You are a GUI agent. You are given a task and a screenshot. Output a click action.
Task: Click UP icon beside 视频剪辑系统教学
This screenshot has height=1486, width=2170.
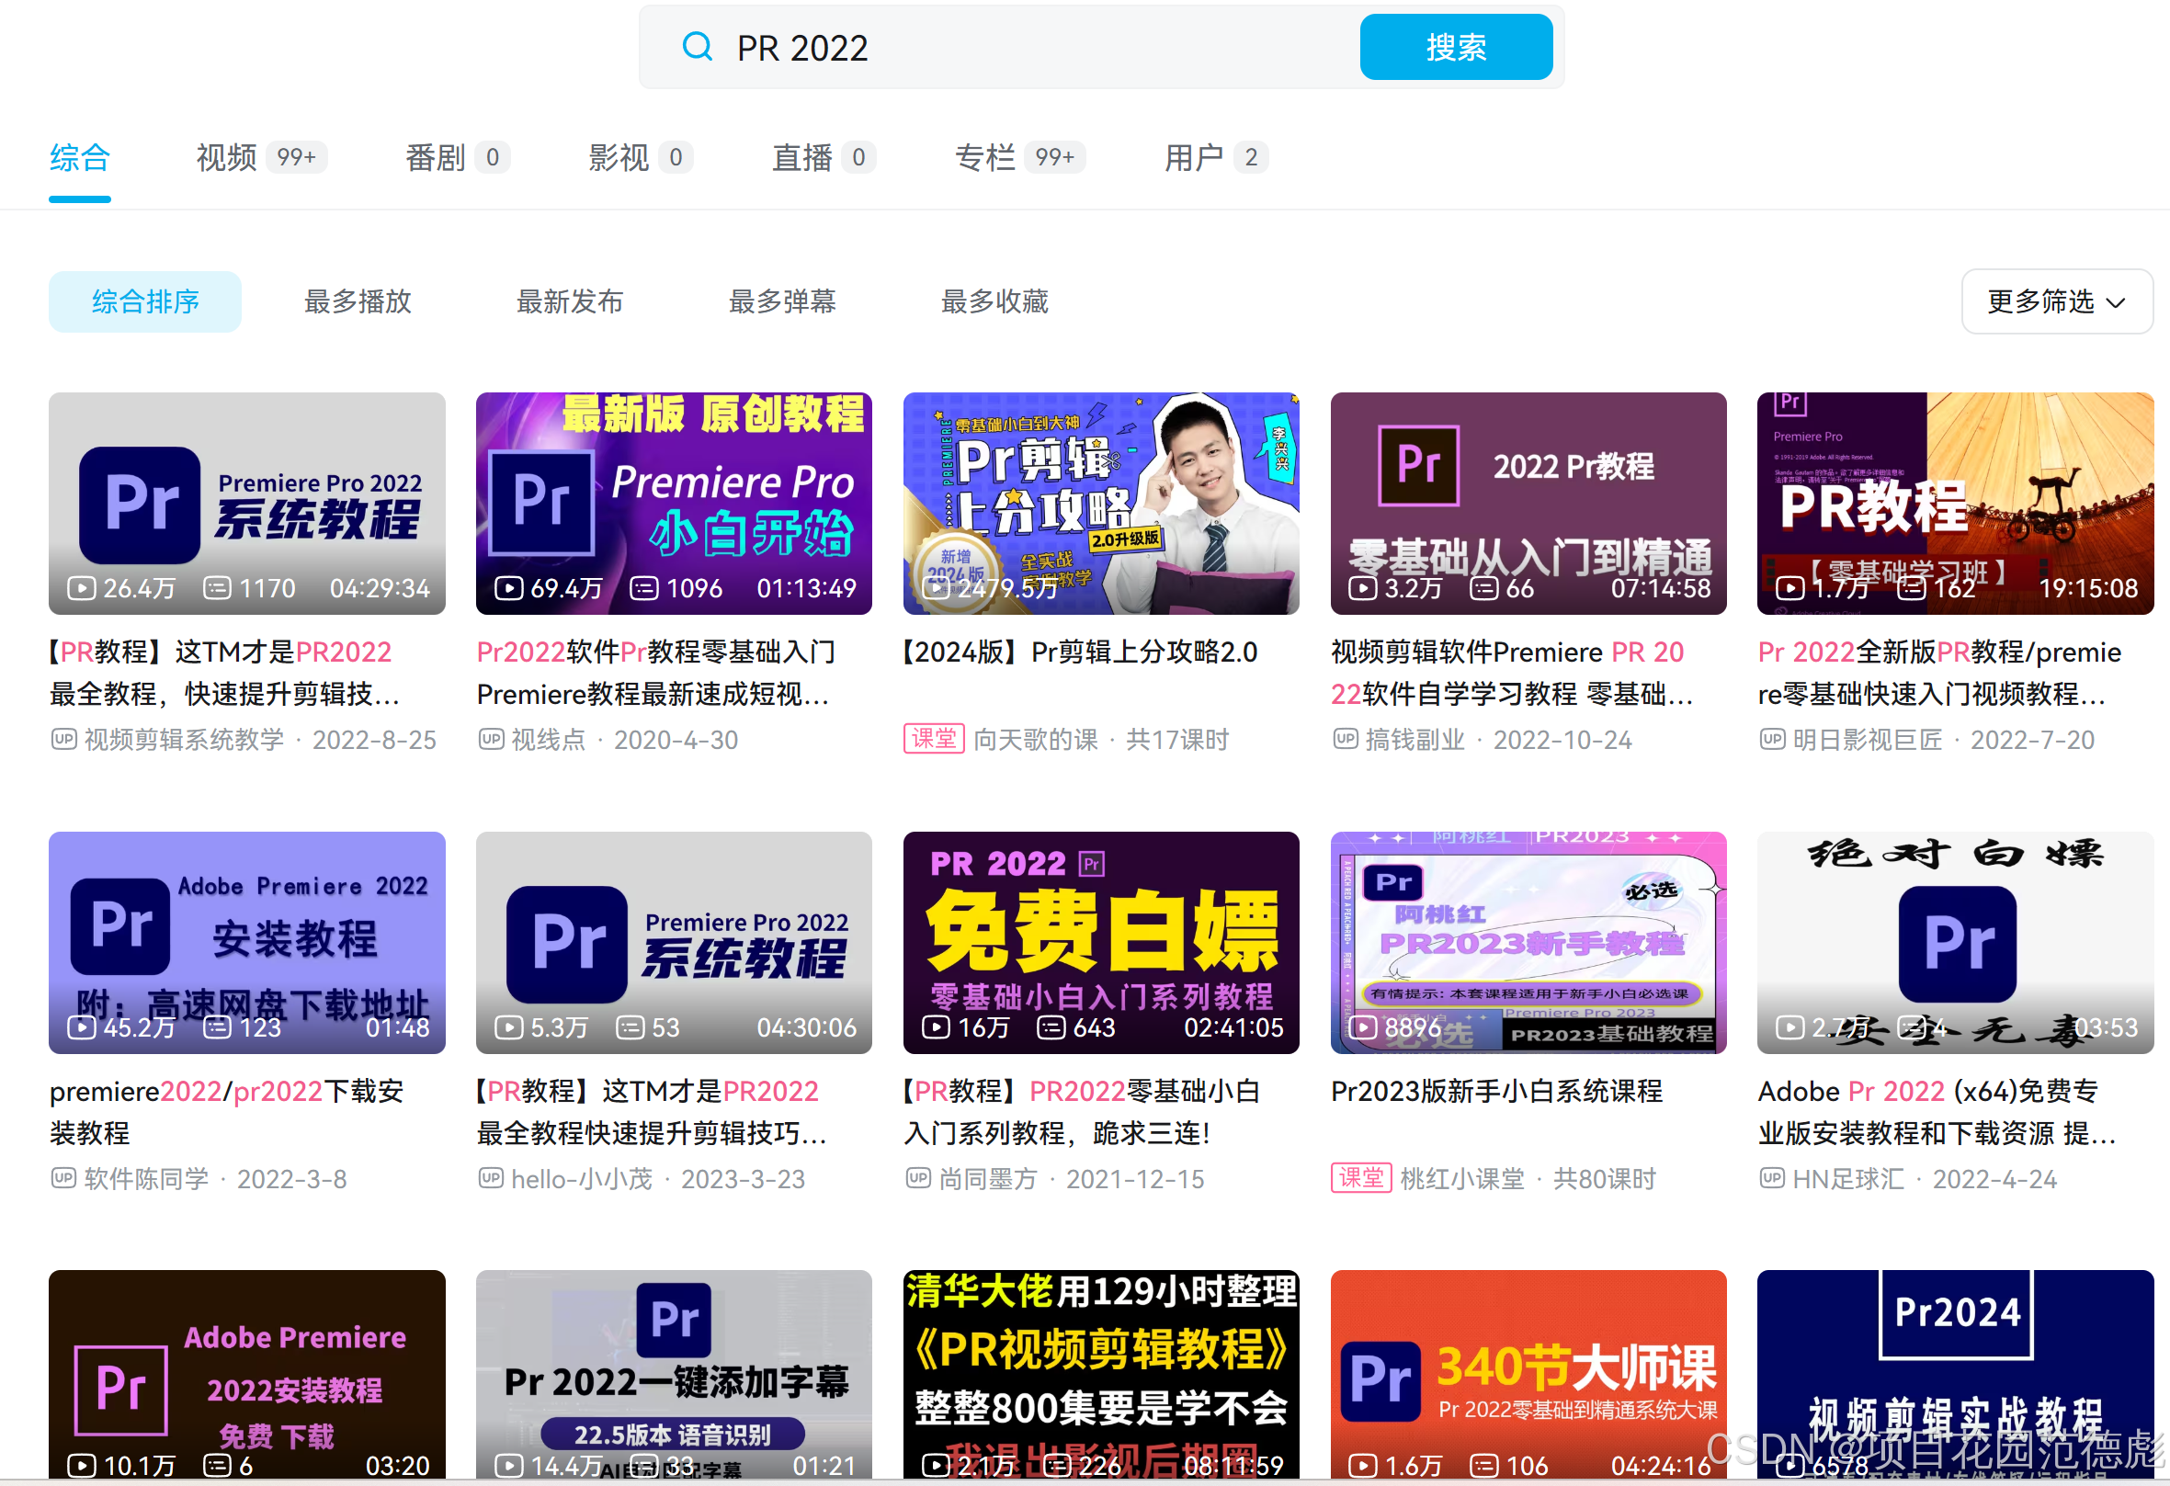tap(63, 739)
